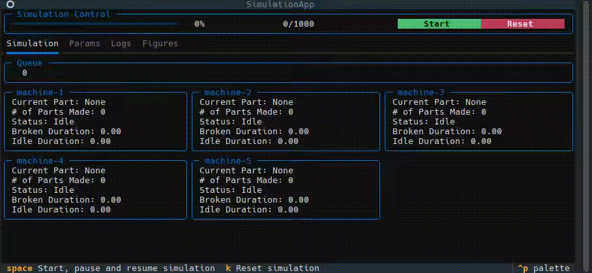
Task: Click machine-2 Status: Idle line
Action: pyautogui.click(x=231, y=122)
